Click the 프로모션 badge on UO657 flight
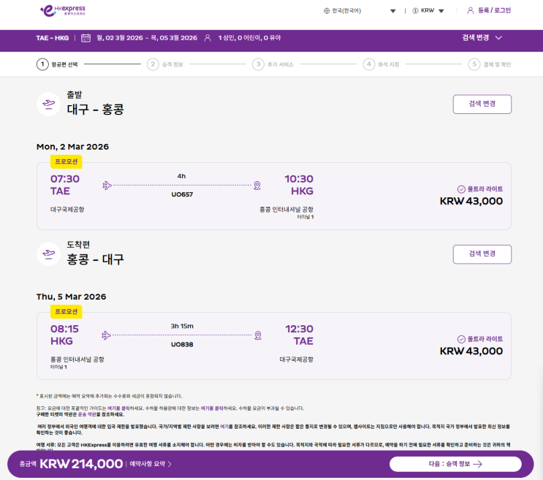Screen dimensions: 543x480 coord(67,161)
